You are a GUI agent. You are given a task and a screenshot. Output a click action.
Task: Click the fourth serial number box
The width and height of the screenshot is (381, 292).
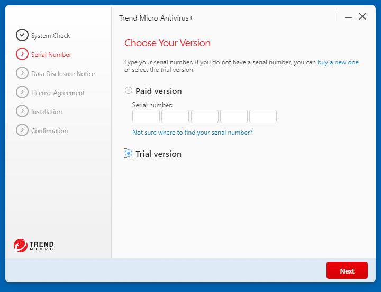pyautogui.click(x=234, y=116)
